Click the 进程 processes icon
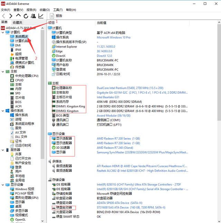The height and width of the screenshot is (223, 221). point(12,119)
